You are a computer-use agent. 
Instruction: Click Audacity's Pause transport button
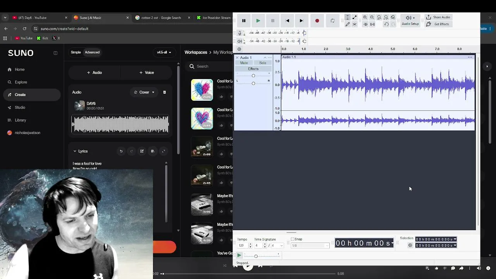[x=244, y=21]
